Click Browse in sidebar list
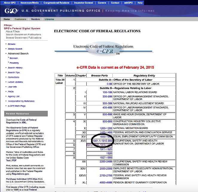Screen dimensions: 198x192 point(12,44)
